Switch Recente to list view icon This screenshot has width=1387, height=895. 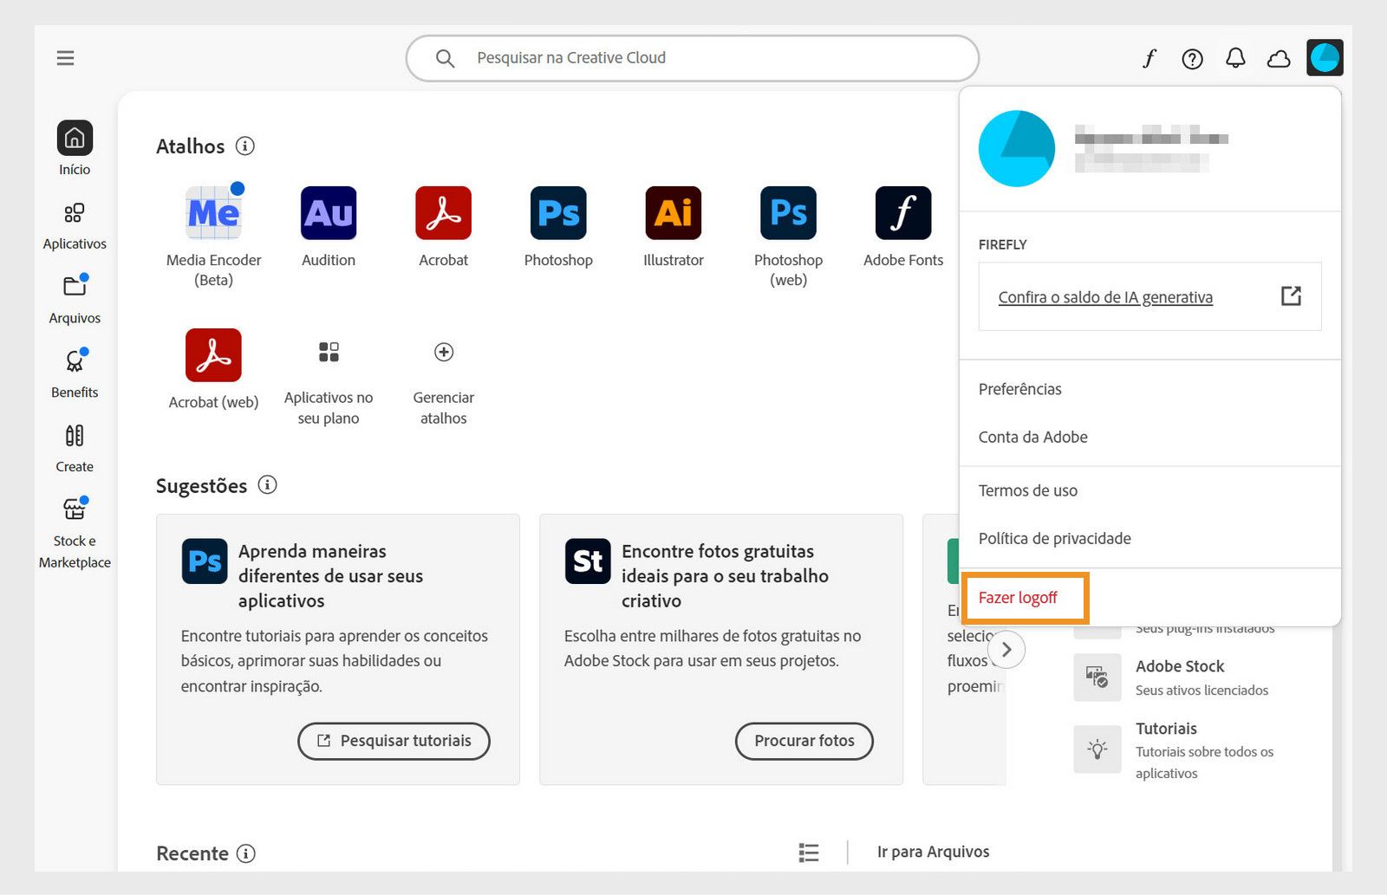click(809, 853)
